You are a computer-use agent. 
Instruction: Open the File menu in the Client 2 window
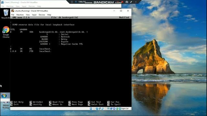coord(3,6)
